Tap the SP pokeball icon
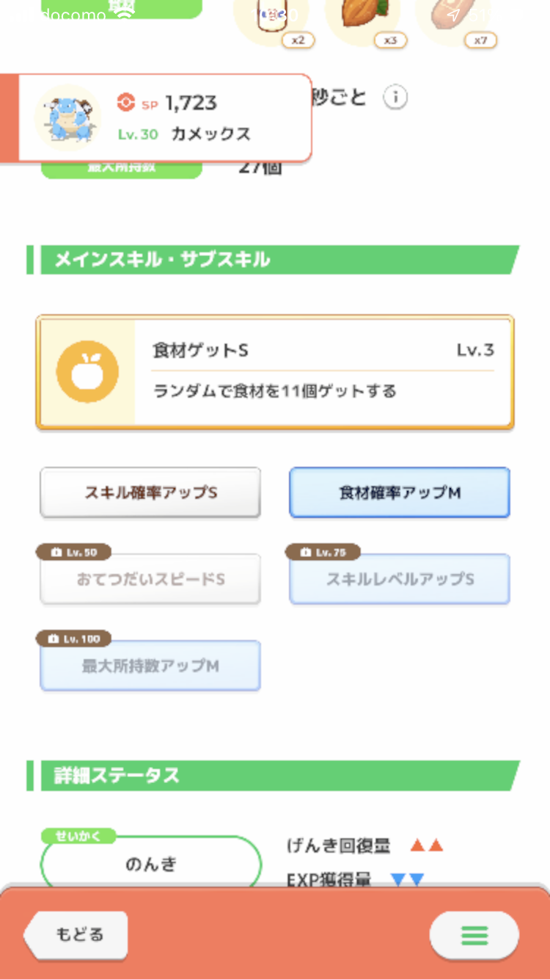This screenshot has width=550, height=979. coord(126,103)
